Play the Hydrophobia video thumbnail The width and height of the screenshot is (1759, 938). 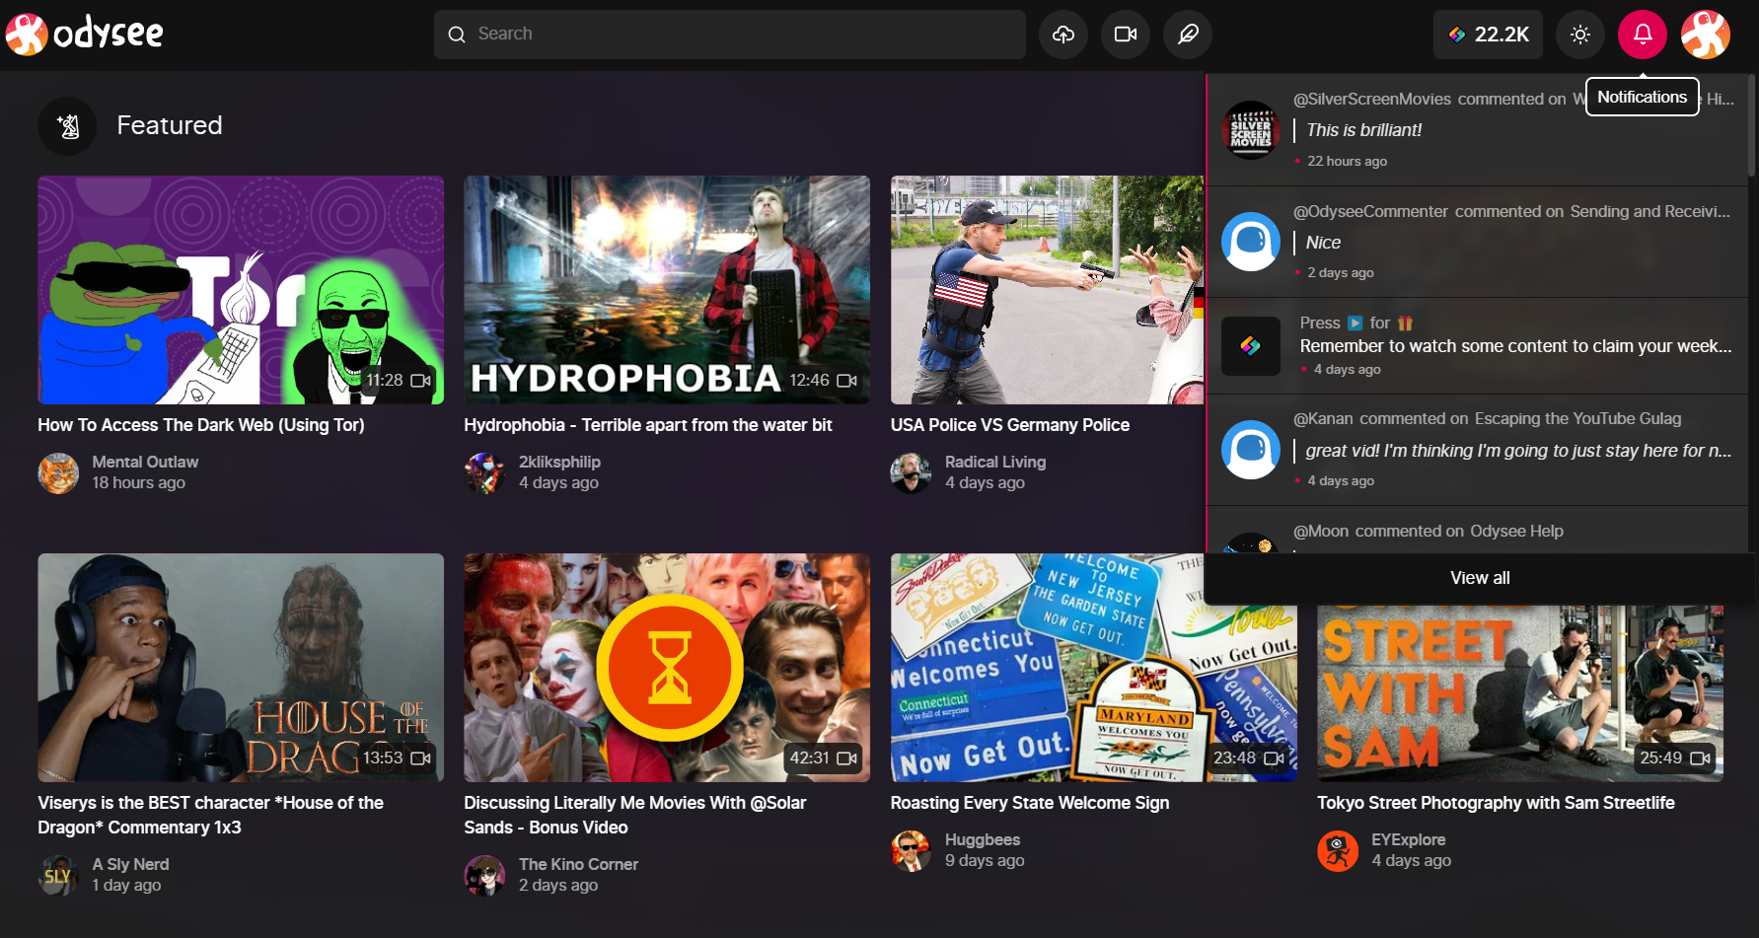[x=667, y=290]
